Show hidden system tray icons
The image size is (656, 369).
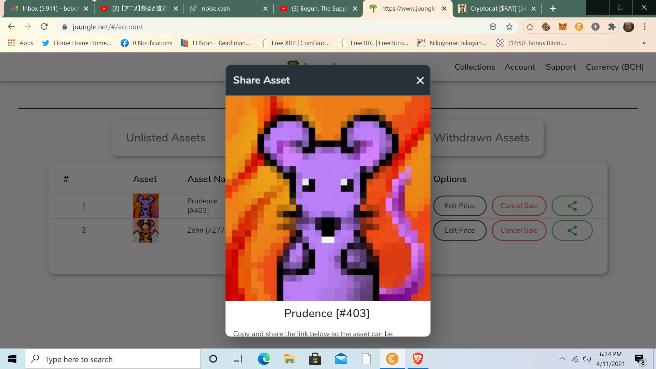[x=562, y=359]
